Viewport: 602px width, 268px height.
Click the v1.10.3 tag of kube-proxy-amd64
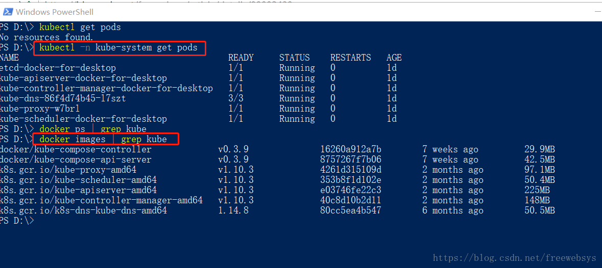[236, 170]
